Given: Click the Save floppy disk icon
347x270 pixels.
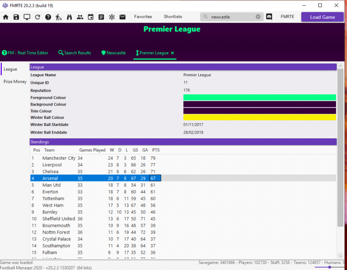Looking at the screenshot, I should tap(16, 17).
